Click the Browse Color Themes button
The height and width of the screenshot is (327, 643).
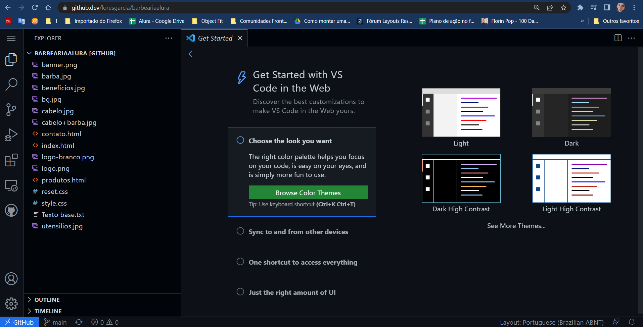pos(308,193)
